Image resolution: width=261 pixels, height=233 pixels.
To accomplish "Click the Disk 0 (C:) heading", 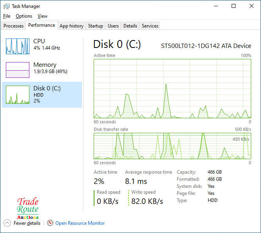I will (x=117, y=44).
